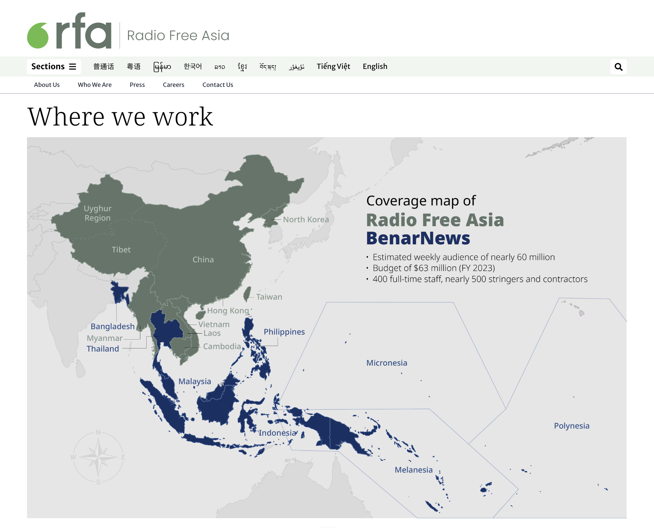654x528 pixels.
Task: Open the Who We Are page
Action: coord(95,85)
